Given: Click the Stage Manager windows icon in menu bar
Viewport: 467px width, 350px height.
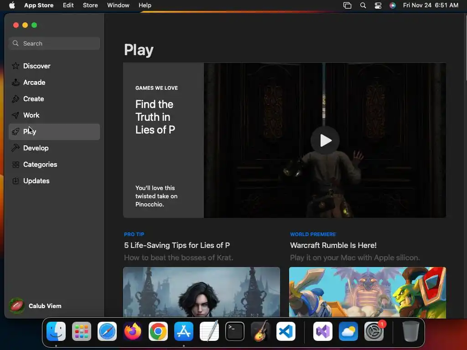Looking at the screenshot, I should tap(347, 5).
